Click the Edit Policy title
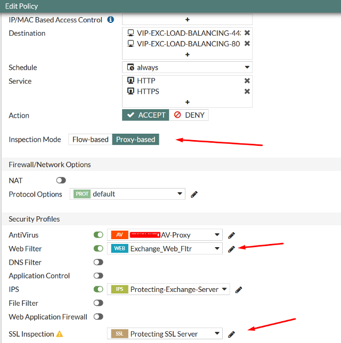 coord(21,6)
